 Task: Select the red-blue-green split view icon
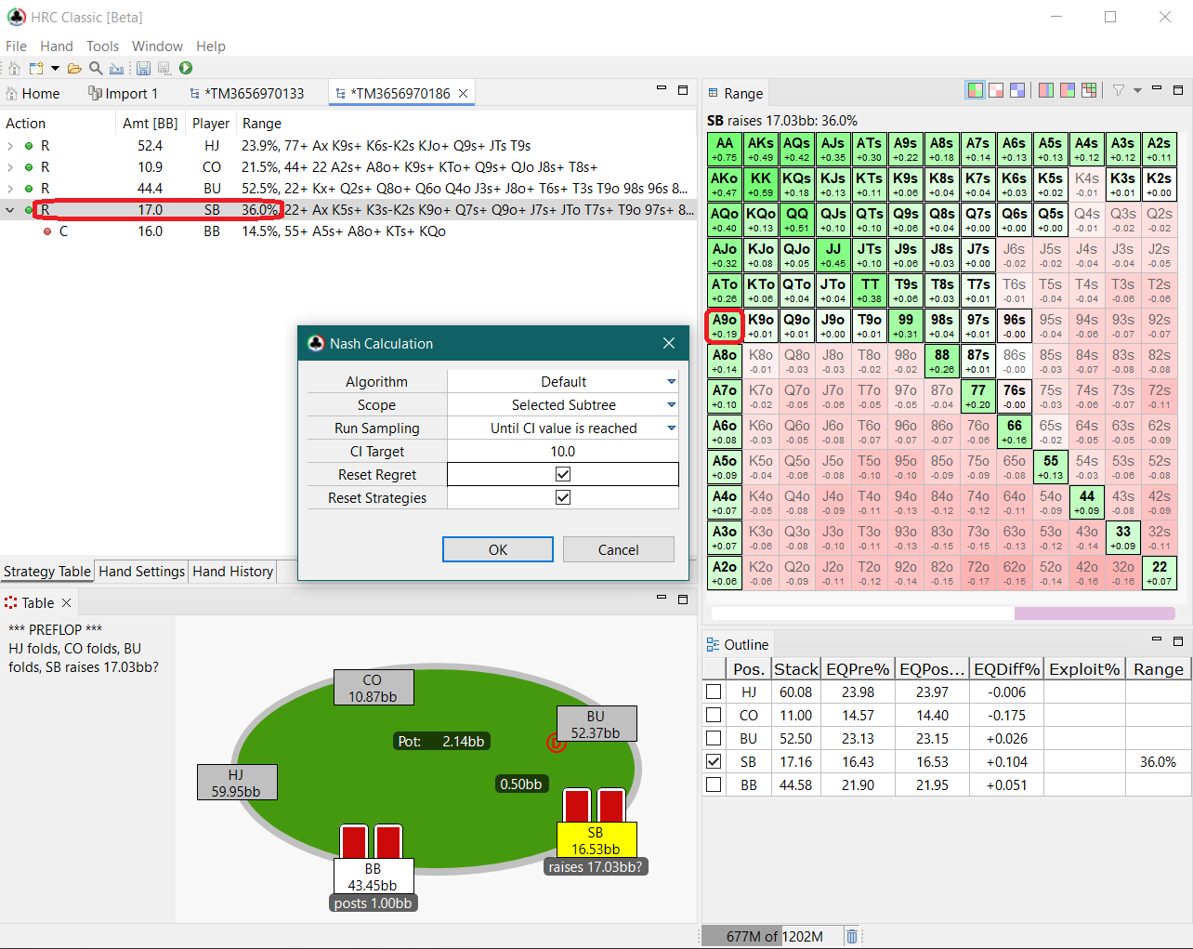point(1068,90)
